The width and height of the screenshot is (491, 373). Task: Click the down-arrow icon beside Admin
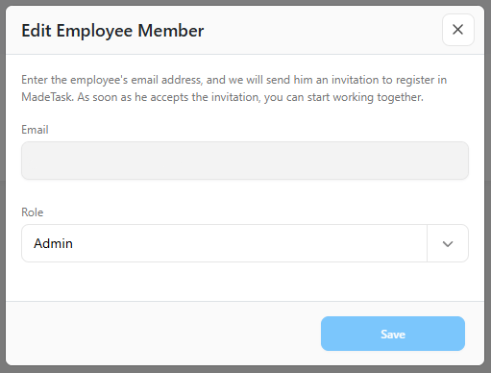(448, 244)
